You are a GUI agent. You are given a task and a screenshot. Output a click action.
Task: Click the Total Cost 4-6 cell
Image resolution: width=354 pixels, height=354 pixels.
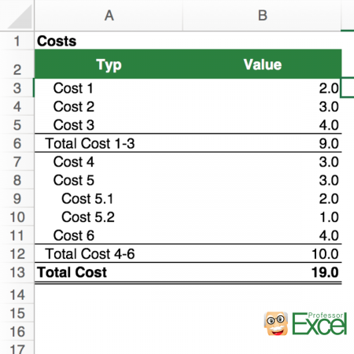tap(109, 253)
